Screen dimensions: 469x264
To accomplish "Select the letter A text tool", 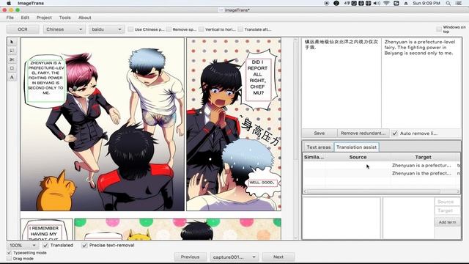I will click(x=12, y=77).
